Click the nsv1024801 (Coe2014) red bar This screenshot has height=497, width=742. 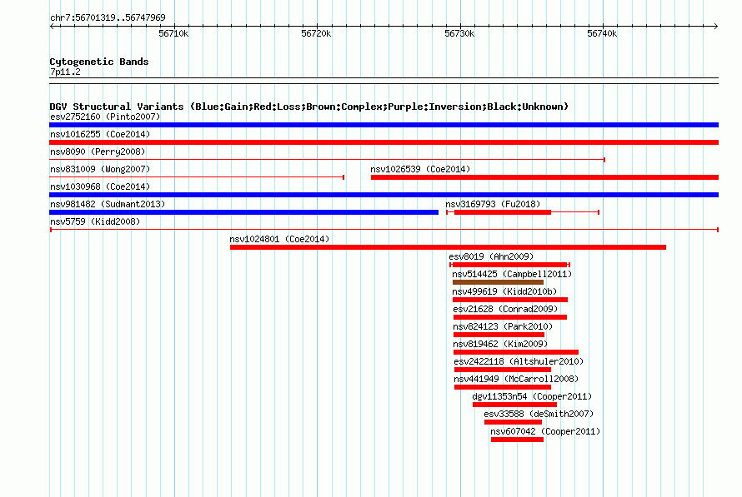[x=449, y=247]
